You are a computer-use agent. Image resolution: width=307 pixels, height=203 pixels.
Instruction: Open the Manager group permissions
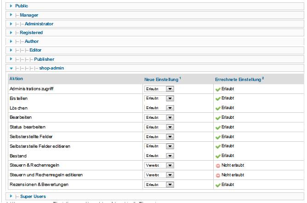click(x=28, y=15)
